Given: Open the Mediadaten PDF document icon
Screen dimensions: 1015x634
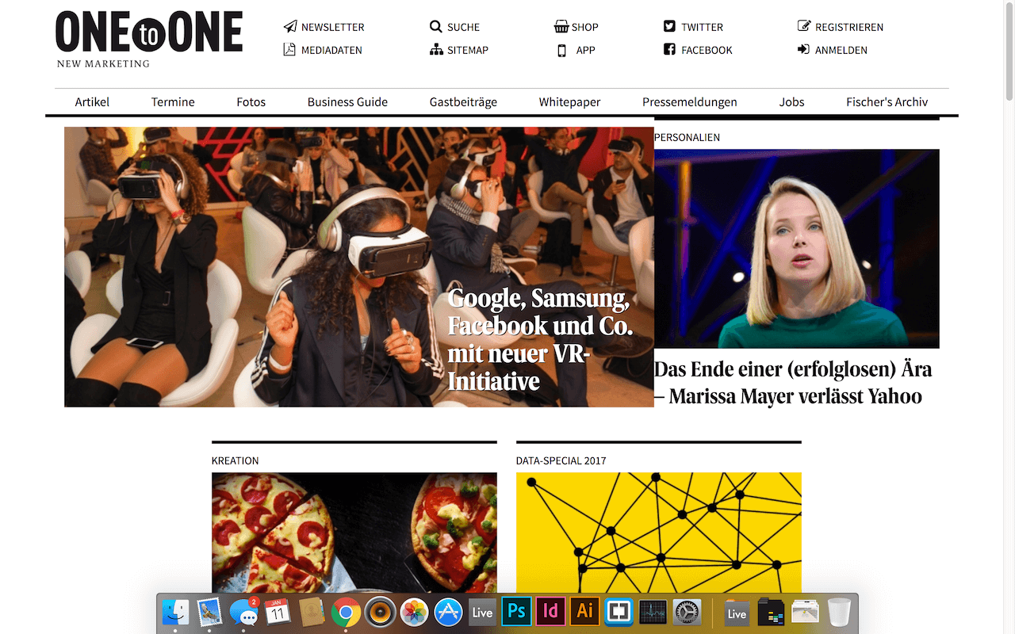Looking at the screenshot, I should pos(289,49).
